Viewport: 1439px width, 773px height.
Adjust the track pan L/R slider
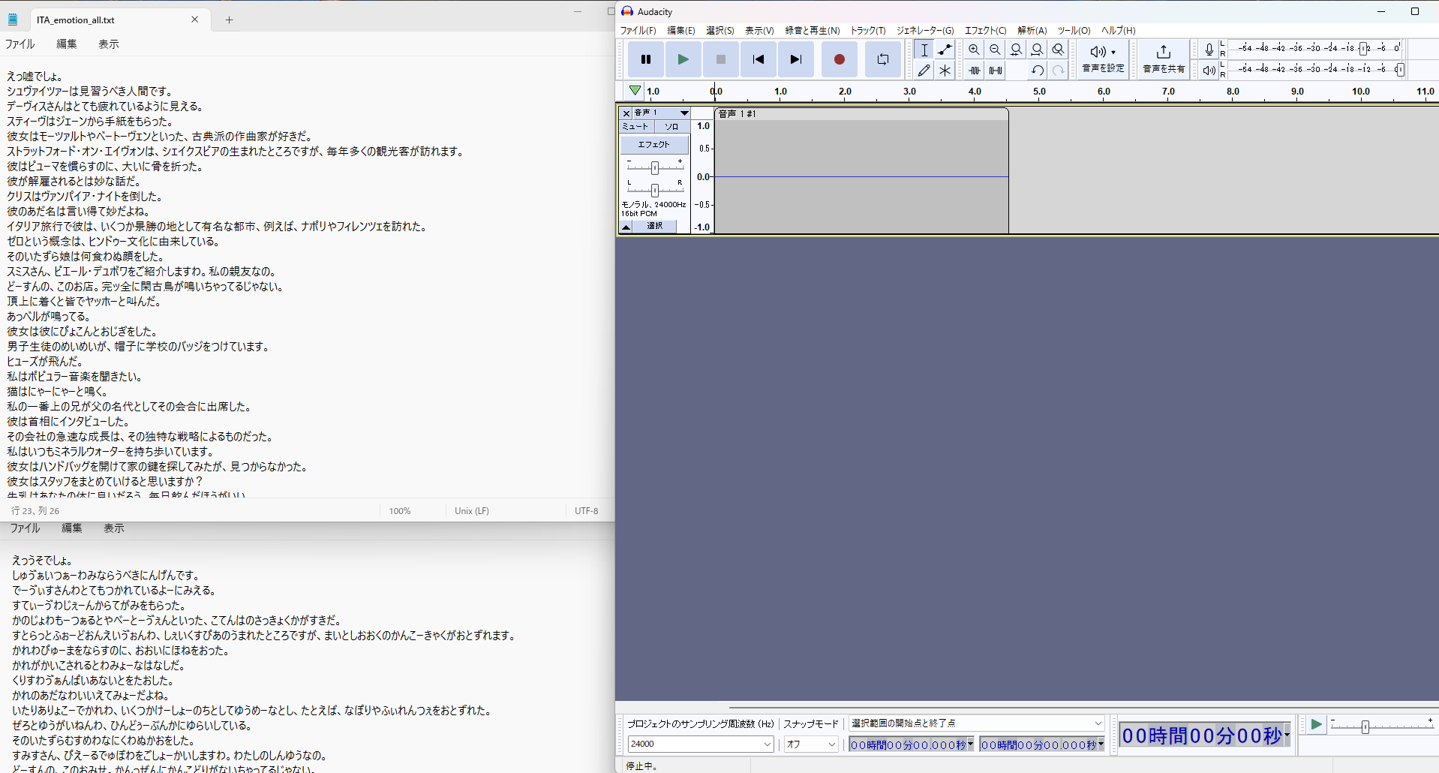[655, 190]
